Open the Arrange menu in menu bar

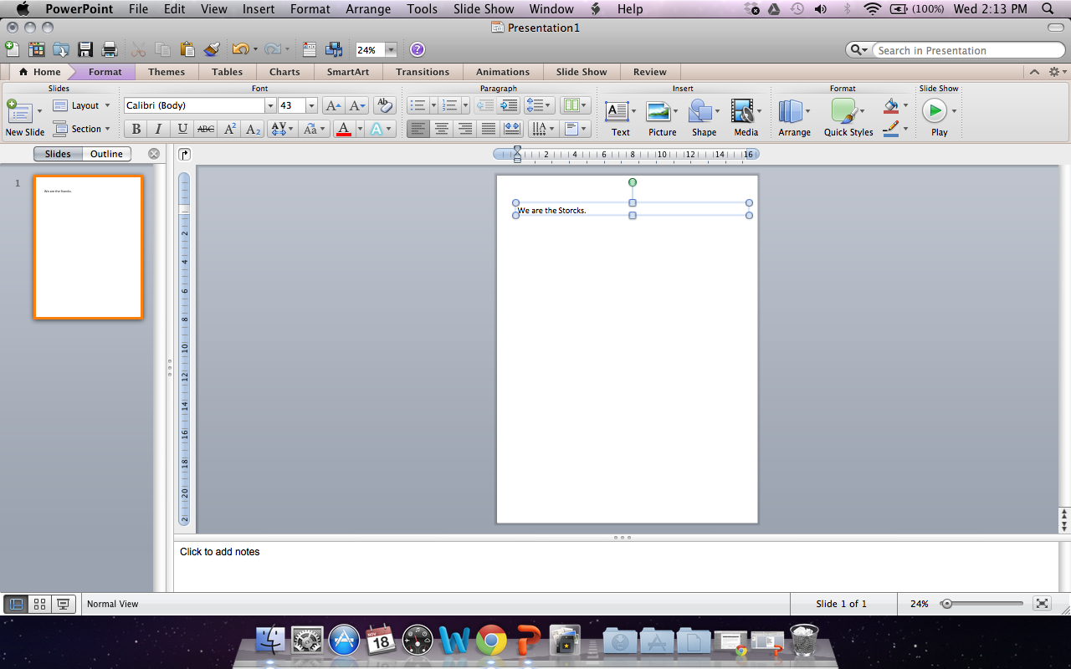point(368,9)
